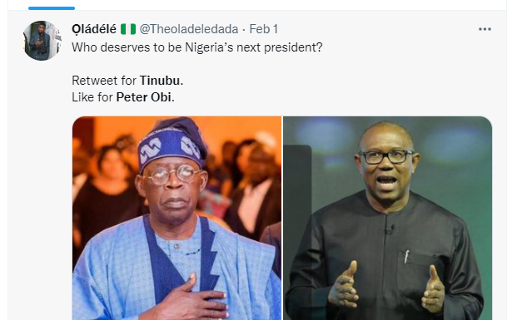527x320 pixels.
Task: Open photo of man in blue cap
Action: click(x=176, y=218)
